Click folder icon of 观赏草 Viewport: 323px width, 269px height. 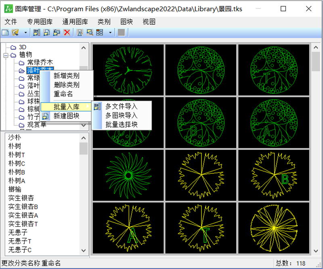22,125
